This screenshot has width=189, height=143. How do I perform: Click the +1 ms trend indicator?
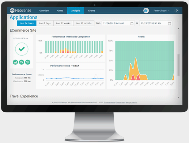[75, 66]
